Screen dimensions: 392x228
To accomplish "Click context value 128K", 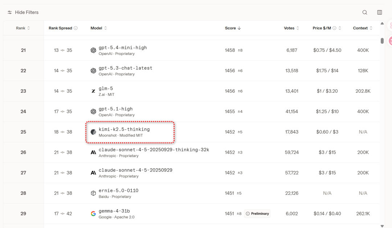I will pos(363,71).
